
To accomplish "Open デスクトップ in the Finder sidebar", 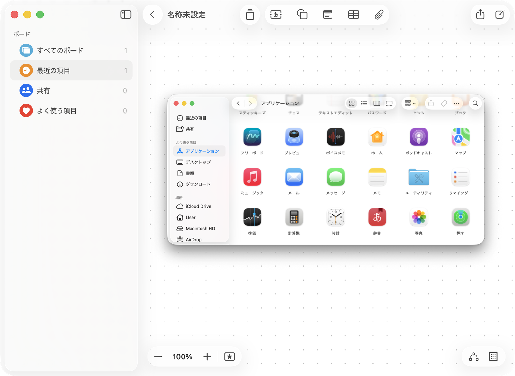I will click(x=200, y=162).
